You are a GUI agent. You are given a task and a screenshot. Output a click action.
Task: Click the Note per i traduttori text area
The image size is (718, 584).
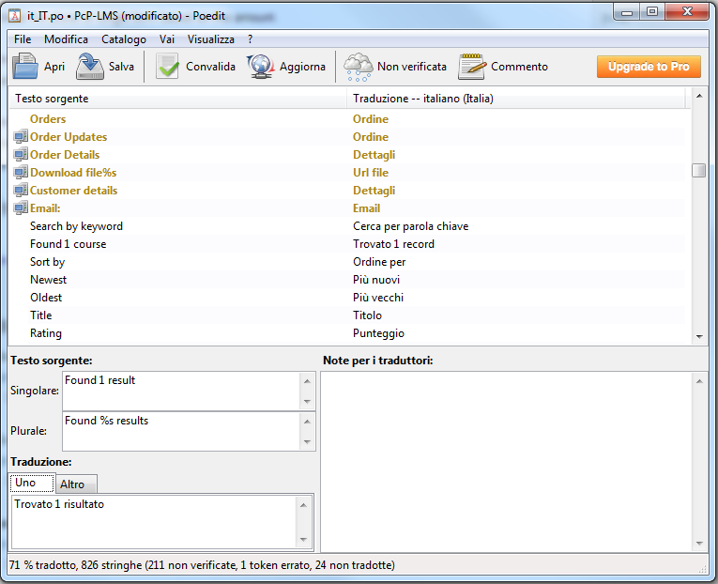coord(507,462)
